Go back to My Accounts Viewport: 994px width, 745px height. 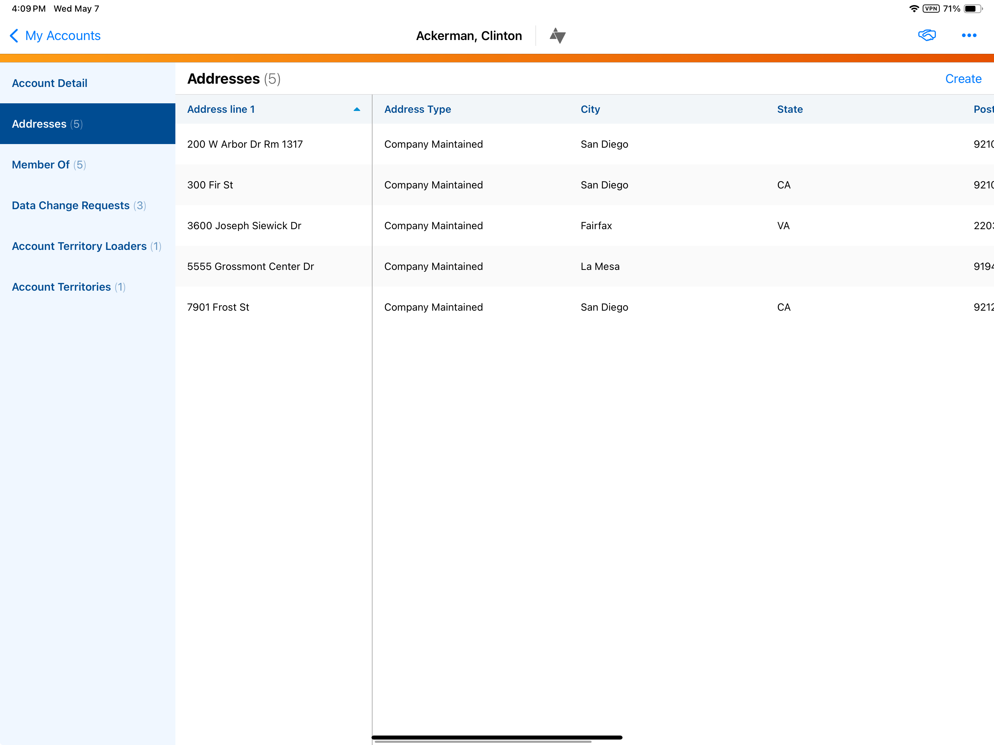coord(63,36)
